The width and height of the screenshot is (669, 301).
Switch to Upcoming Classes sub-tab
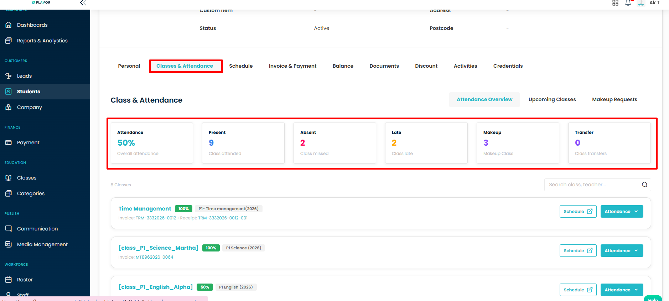tap(552, 99)
